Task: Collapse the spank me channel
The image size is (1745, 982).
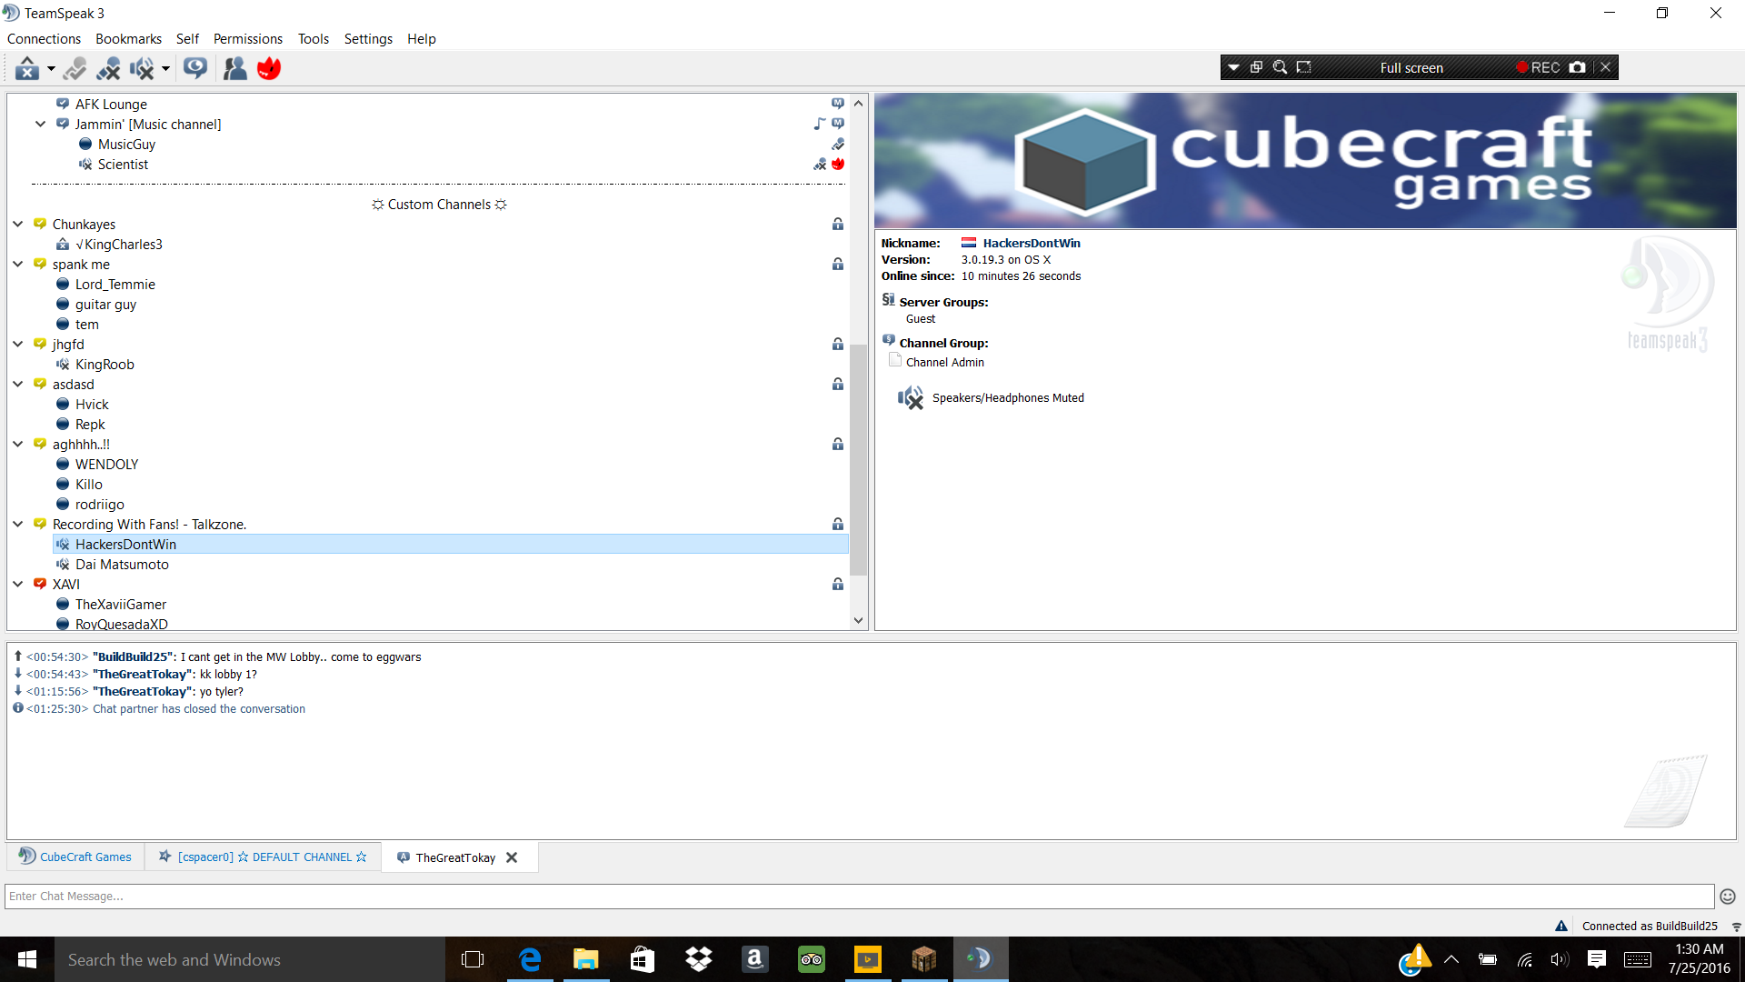Action: click(17, 265)
